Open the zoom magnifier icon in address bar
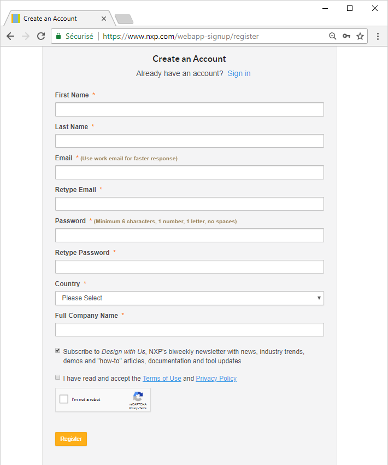Screen dimensions: 388x465 (332, 36)
